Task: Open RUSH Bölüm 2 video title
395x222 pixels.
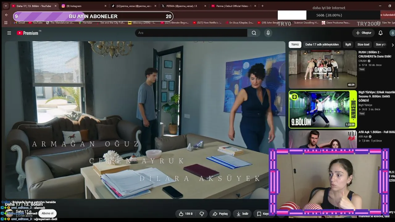Action: point(375,54)
